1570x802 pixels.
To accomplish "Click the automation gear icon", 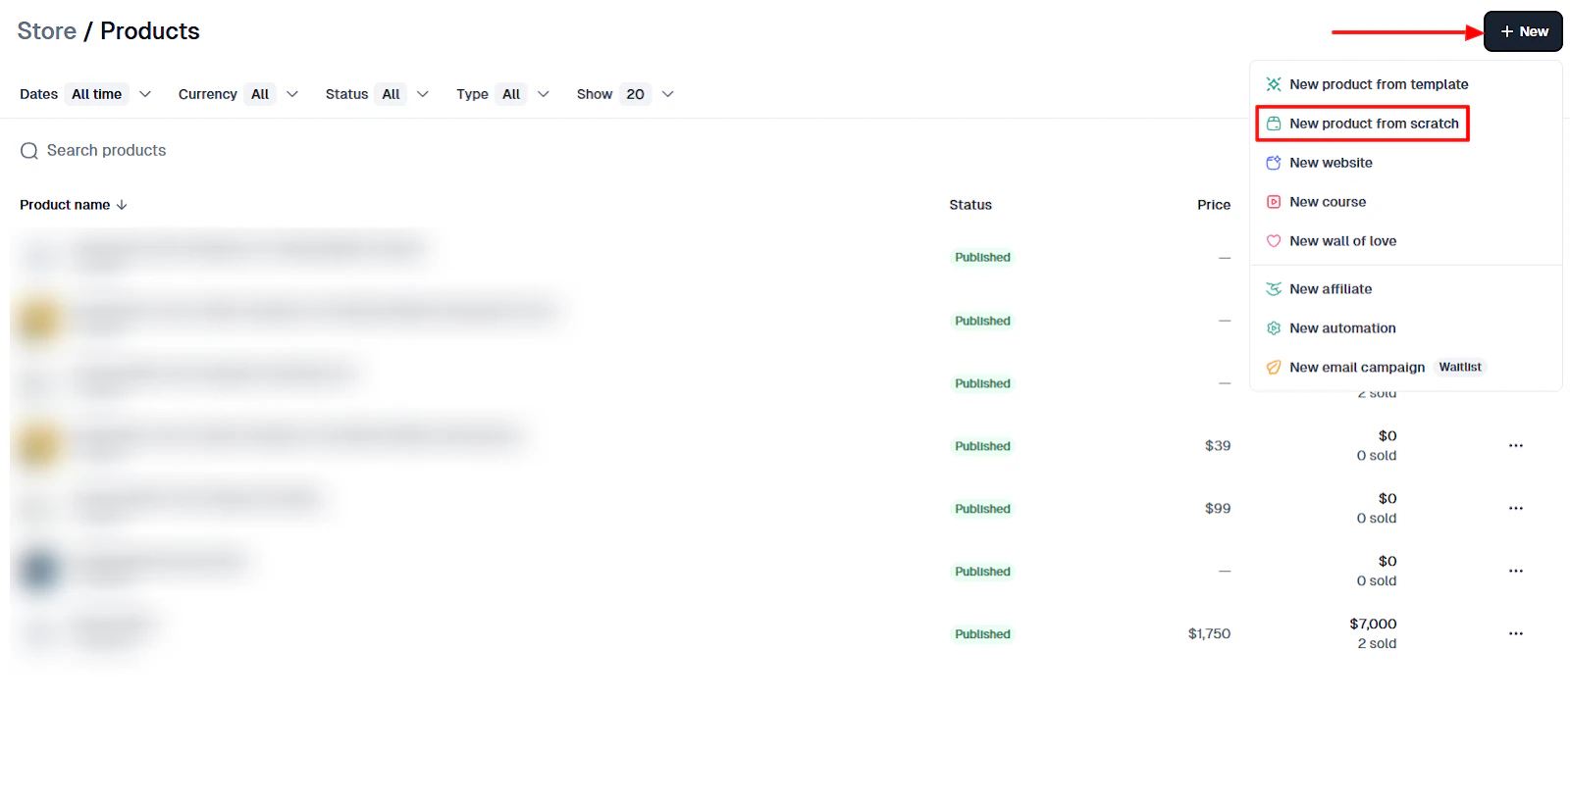I will 1274,328.
